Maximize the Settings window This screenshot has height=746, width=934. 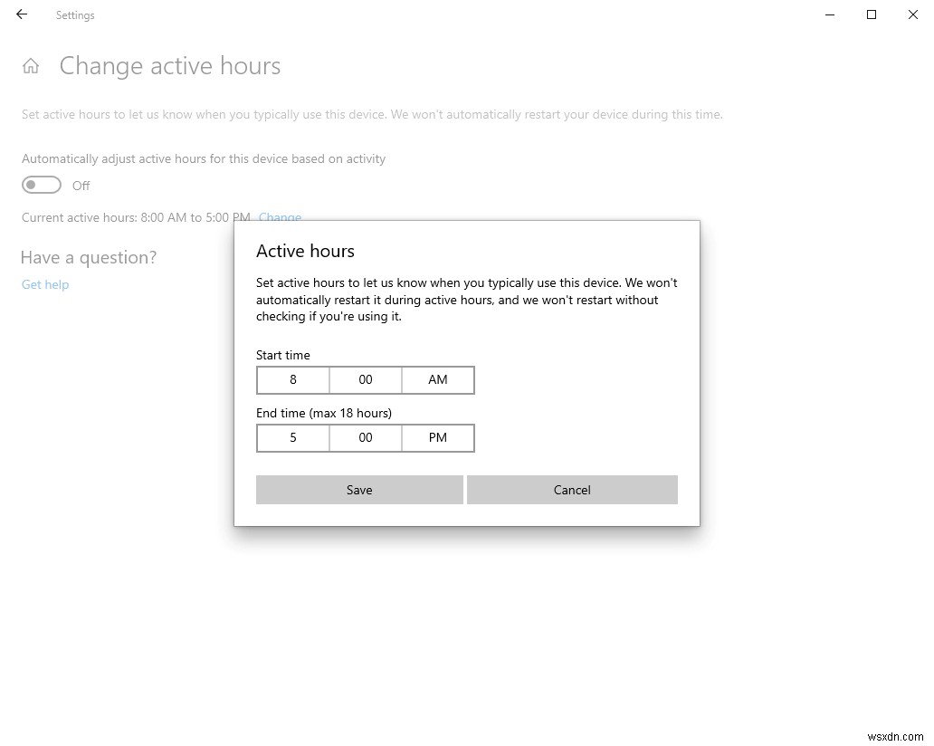(x=872, y=14)
